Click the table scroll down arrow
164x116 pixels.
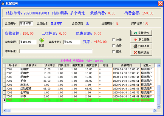point(159,106)
